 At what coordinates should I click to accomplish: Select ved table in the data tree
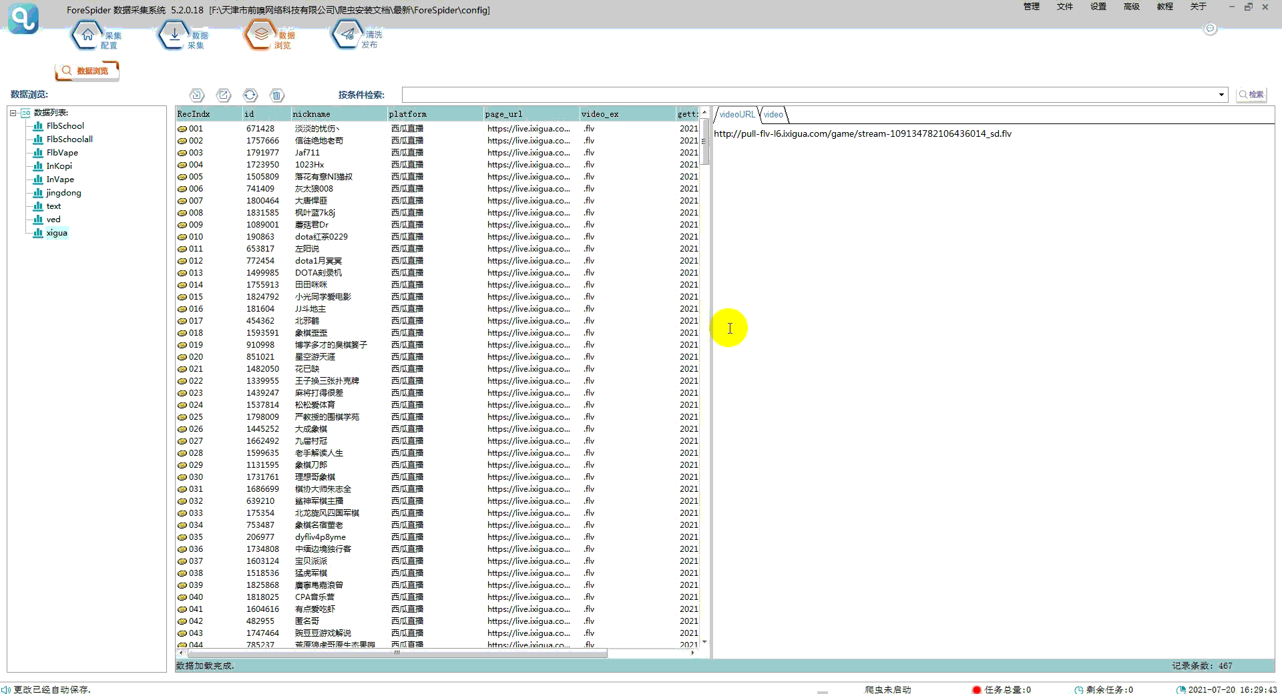53,219
